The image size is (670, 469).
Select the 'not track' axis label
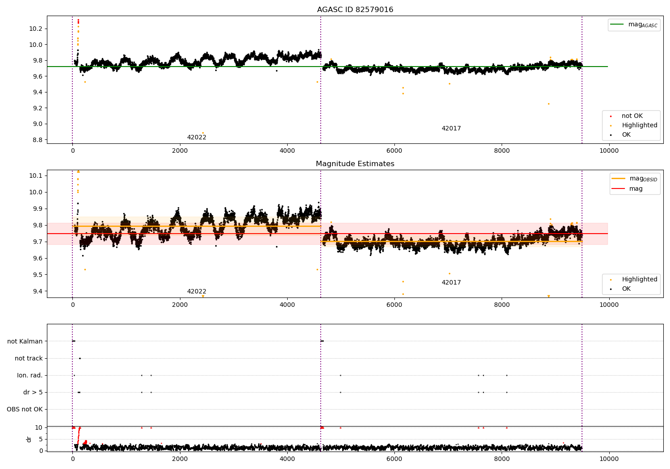tap(29, 359)
